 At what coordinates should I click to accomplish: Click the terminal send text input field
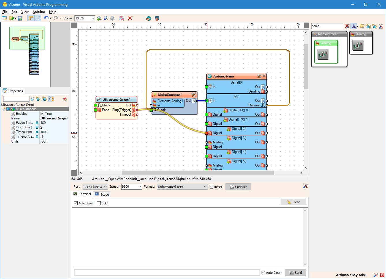pyautogui.click(x=167, y=273)
